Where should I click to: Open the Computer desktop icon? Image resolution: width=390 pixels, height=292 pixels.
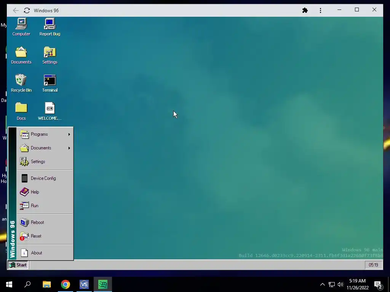point(21,27)
